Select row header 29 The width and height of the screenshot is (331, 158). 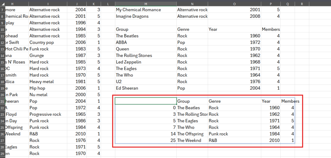coord(2,153)
